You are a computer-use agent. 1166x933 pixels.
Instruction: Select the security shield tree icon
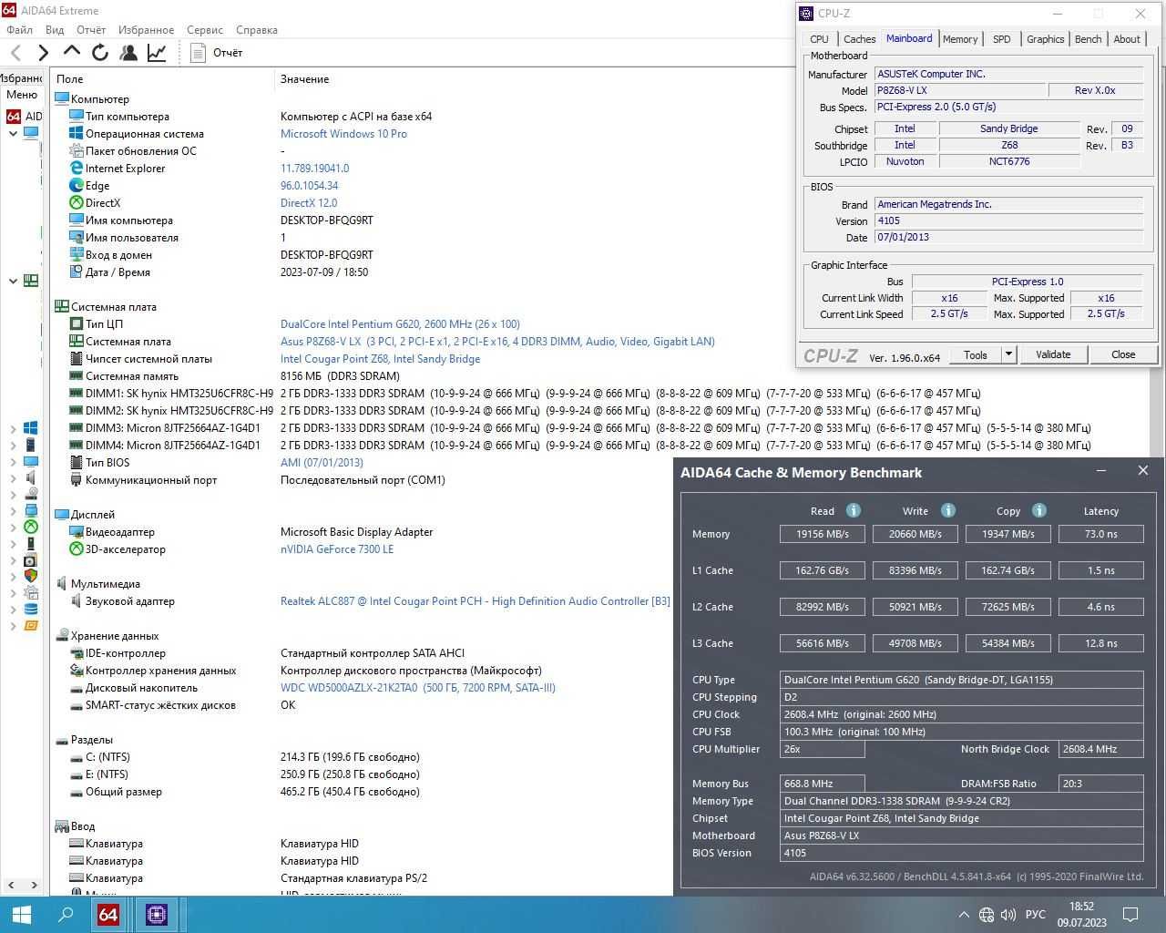(31, 576)
